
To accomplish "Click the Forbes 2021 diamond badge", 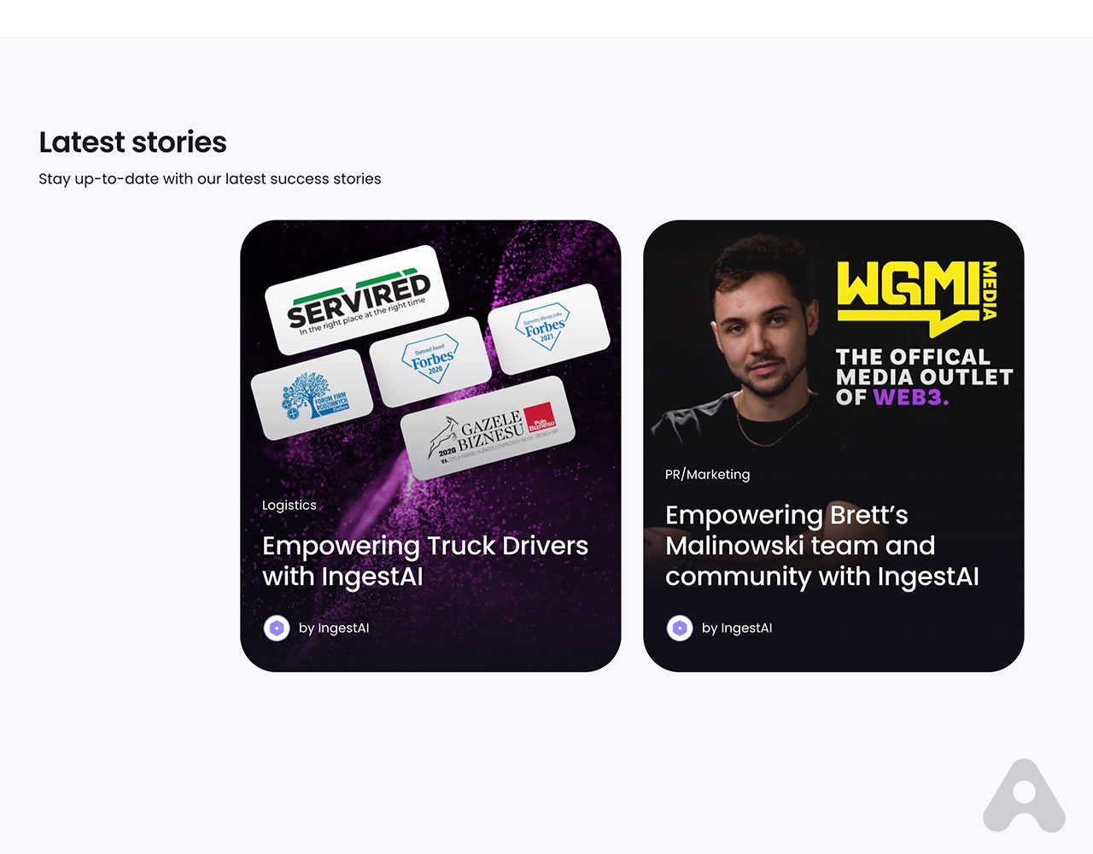I will [x=548, y=329].
